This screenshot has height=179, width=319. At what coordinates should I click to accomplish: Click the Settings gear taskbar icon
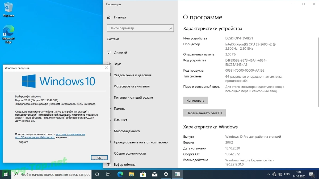click(x=166, y=174)
